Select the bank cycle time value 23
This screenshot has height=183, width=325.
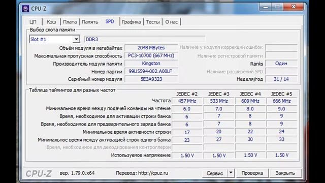coord(187,140)
